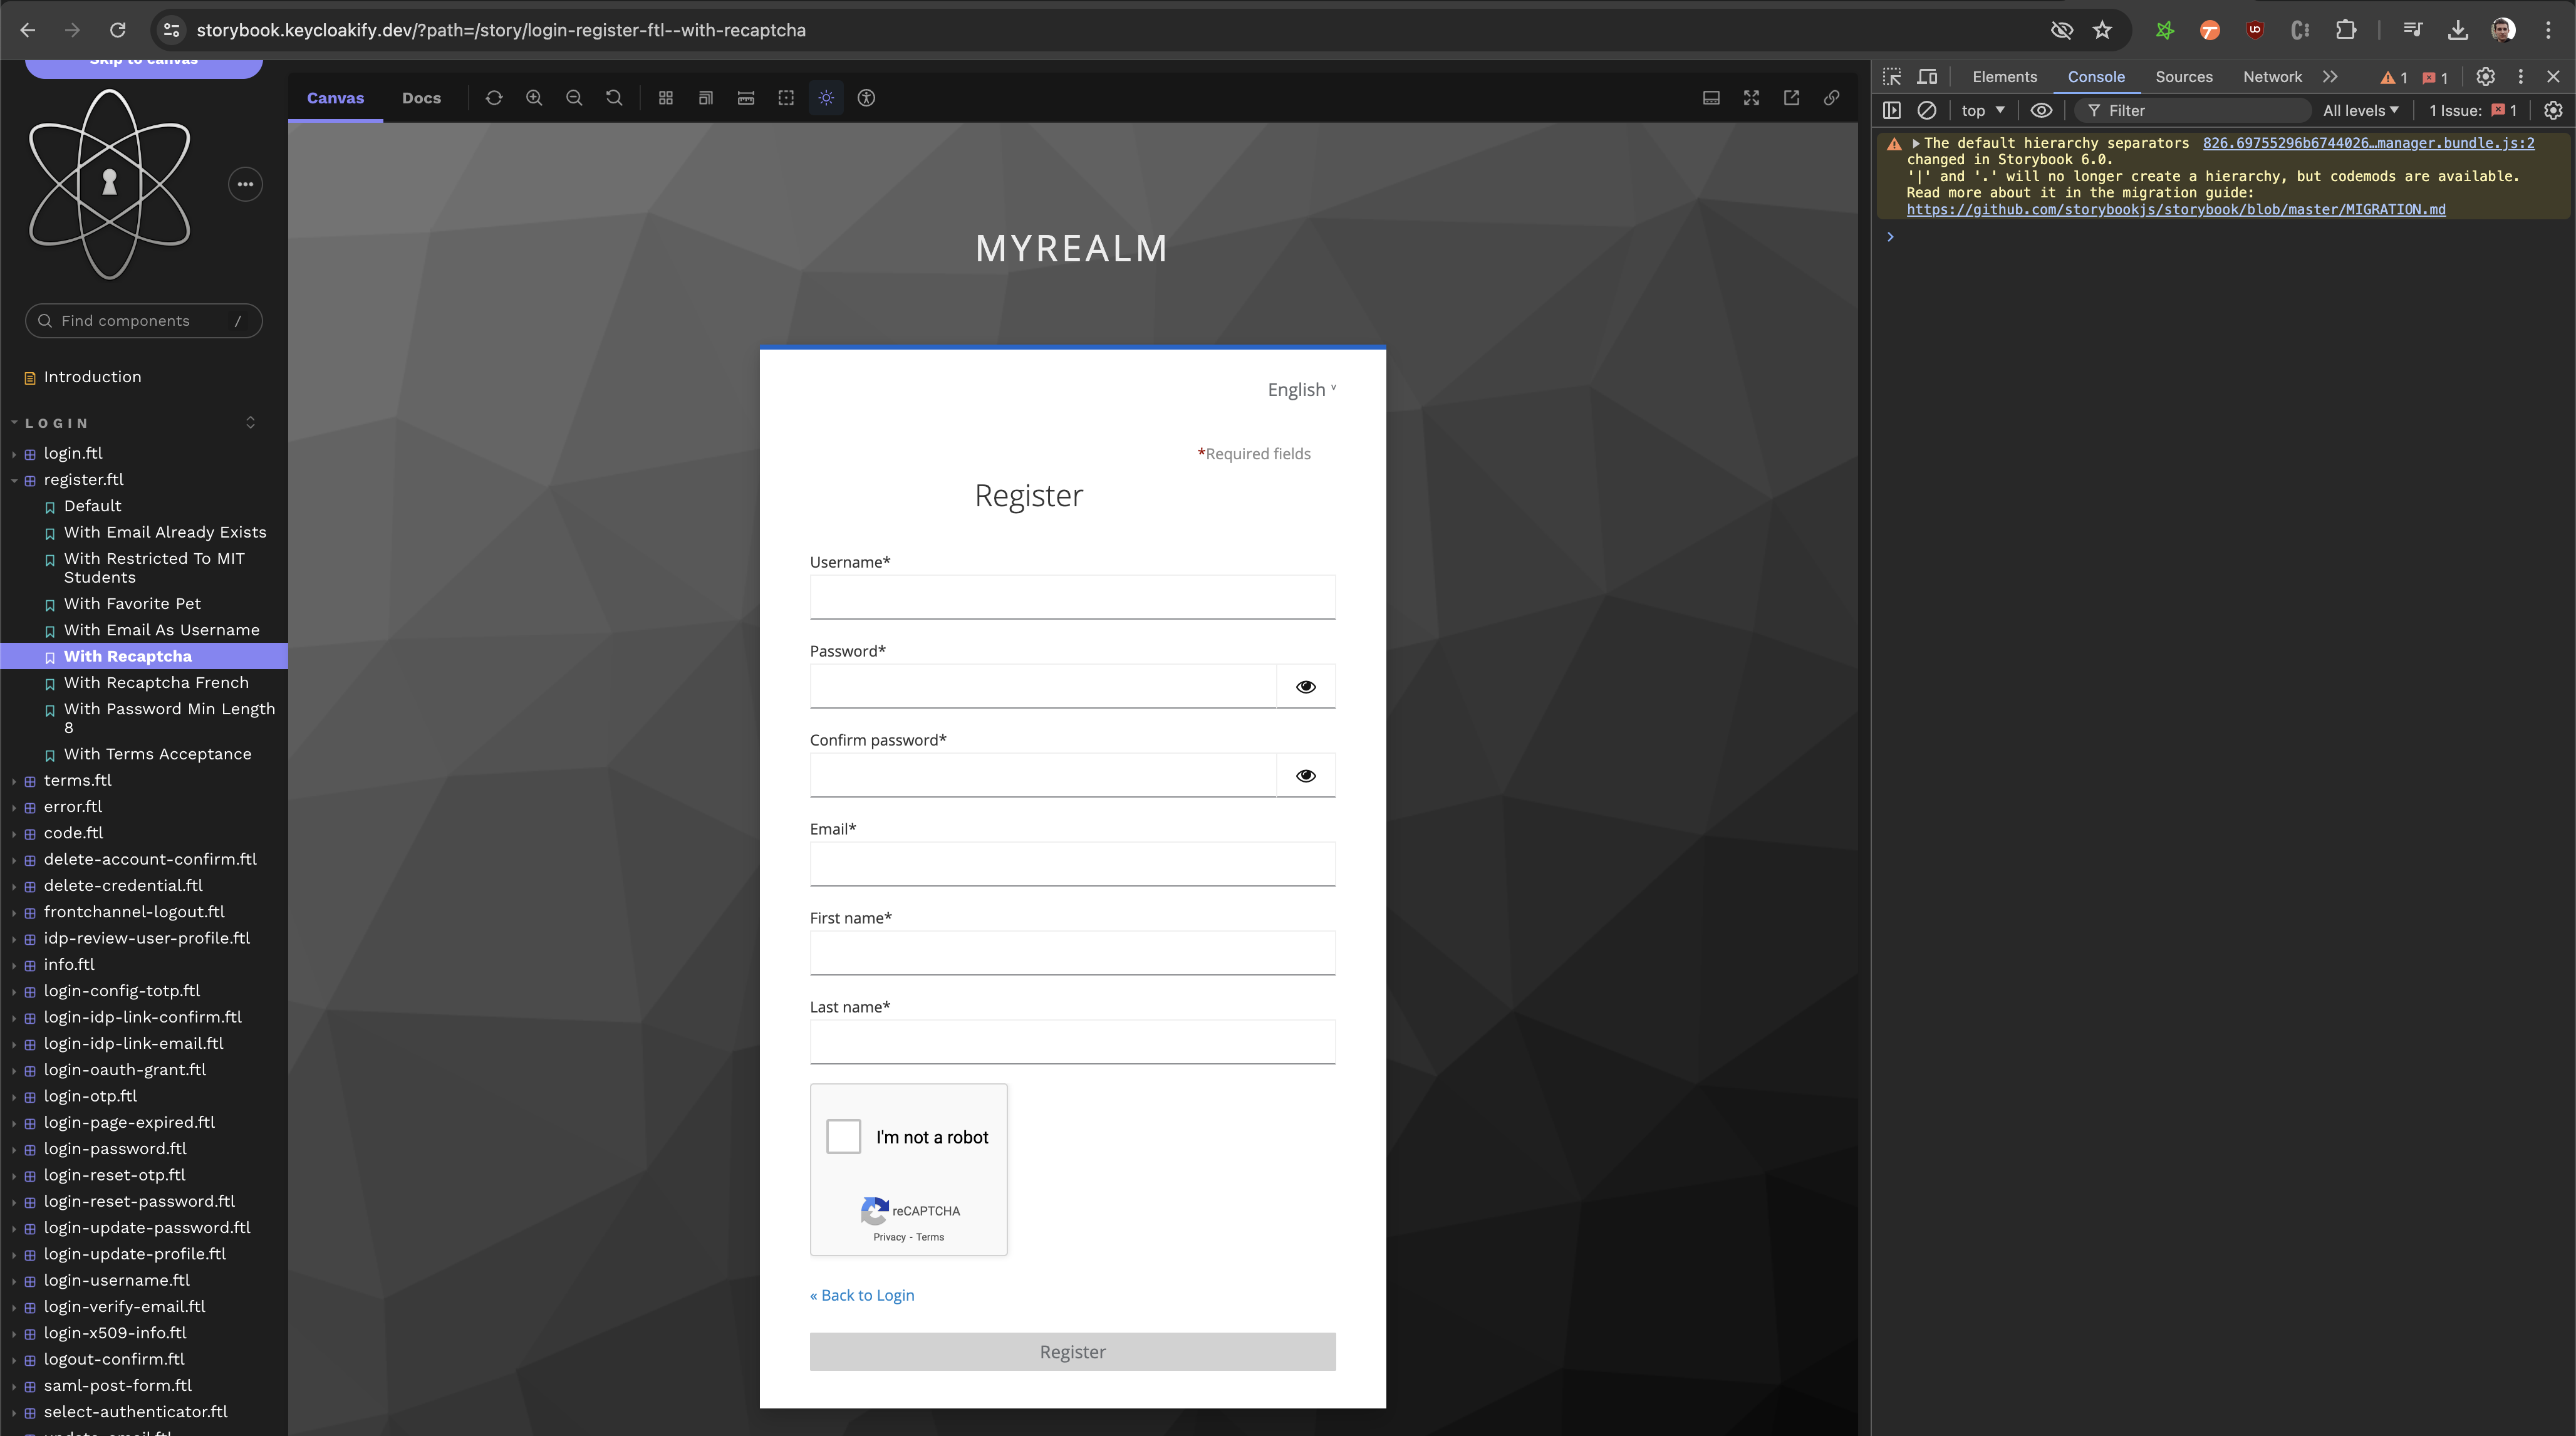Click the zoom in canvas icon
This screenshot has height=1436, width=2576.
534,98
